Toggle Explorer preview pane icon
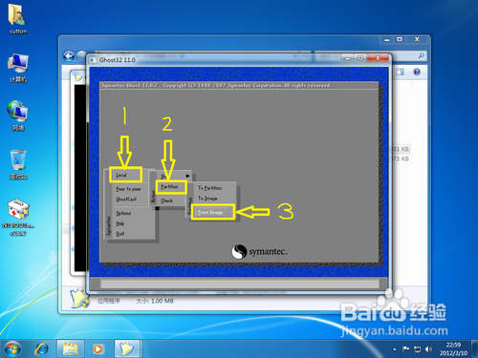478x358 pixels. click(400, 72)
